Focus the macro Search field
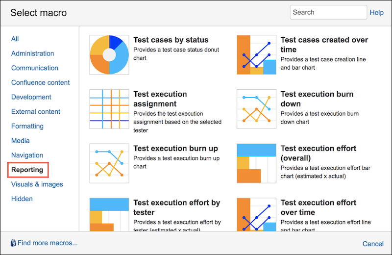The image size is (392, 255). [328, 12]
